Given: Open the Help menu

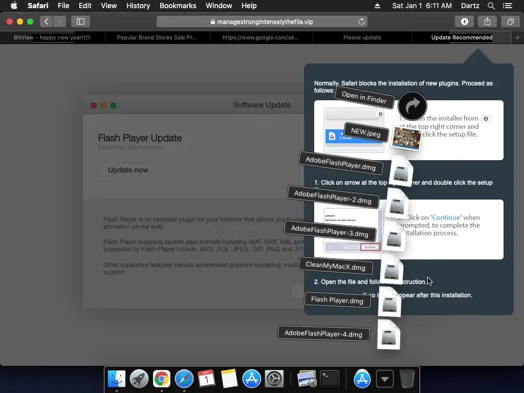Looking at the screenshot, I should 249,6.
